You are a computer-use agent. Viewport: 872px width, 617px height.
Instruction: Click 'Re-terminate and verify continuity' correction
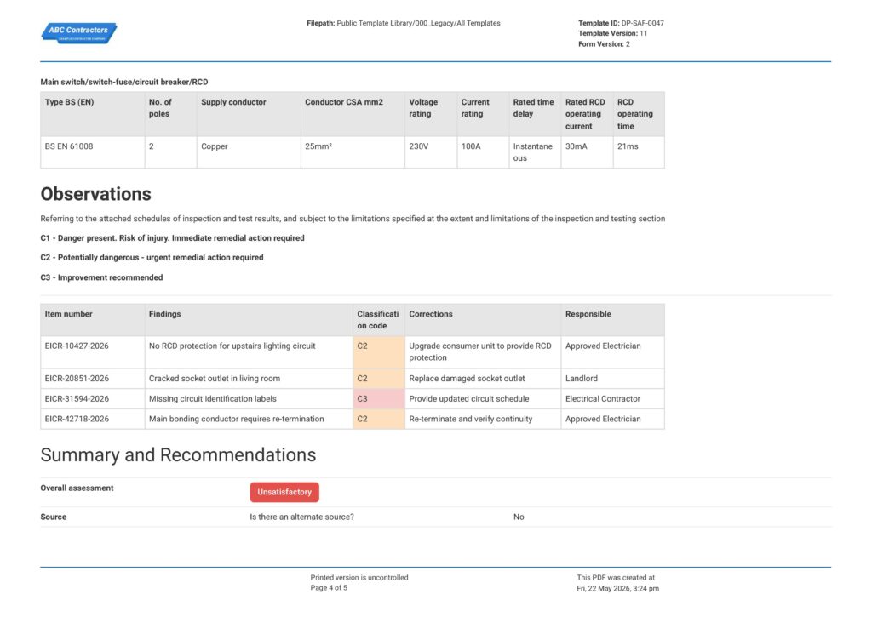[x=470, y=419]
